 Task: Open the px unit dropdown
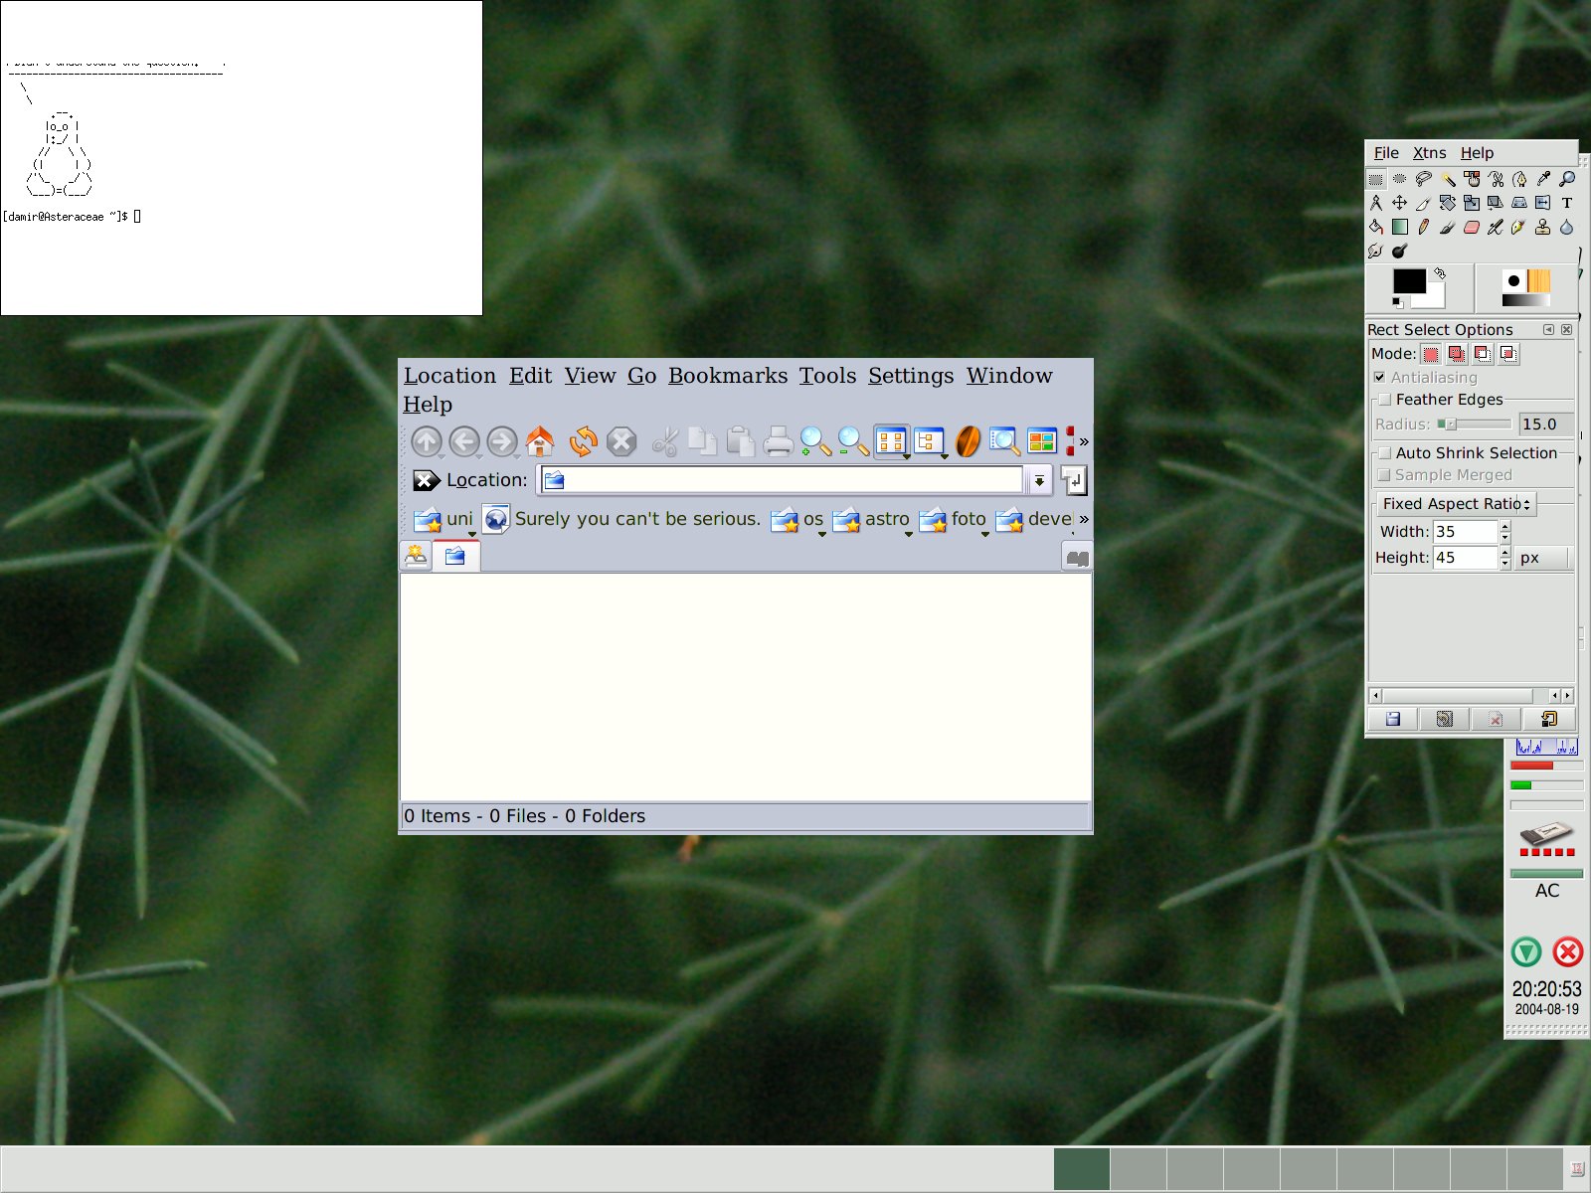(x=1541, y=558)
